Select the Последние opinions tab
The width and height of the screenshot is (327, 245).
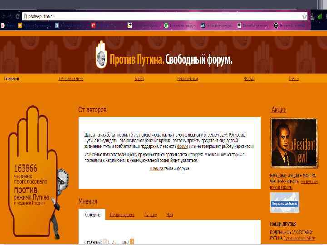(x=92, y=215)
